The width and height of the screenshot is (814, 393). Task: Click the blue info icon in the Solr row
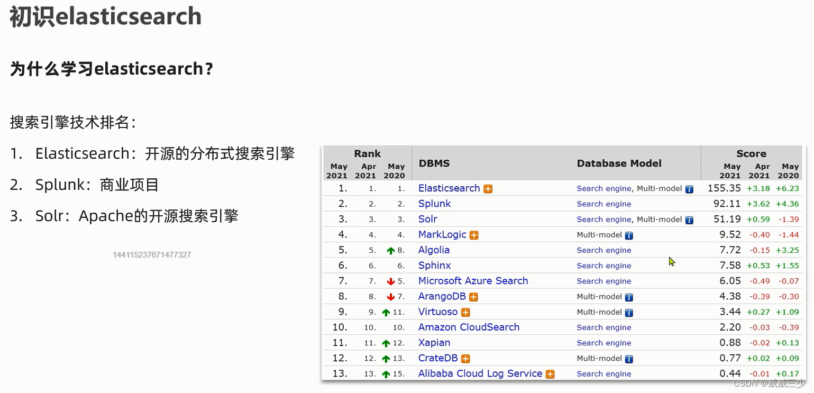click(x=689, y=220)
